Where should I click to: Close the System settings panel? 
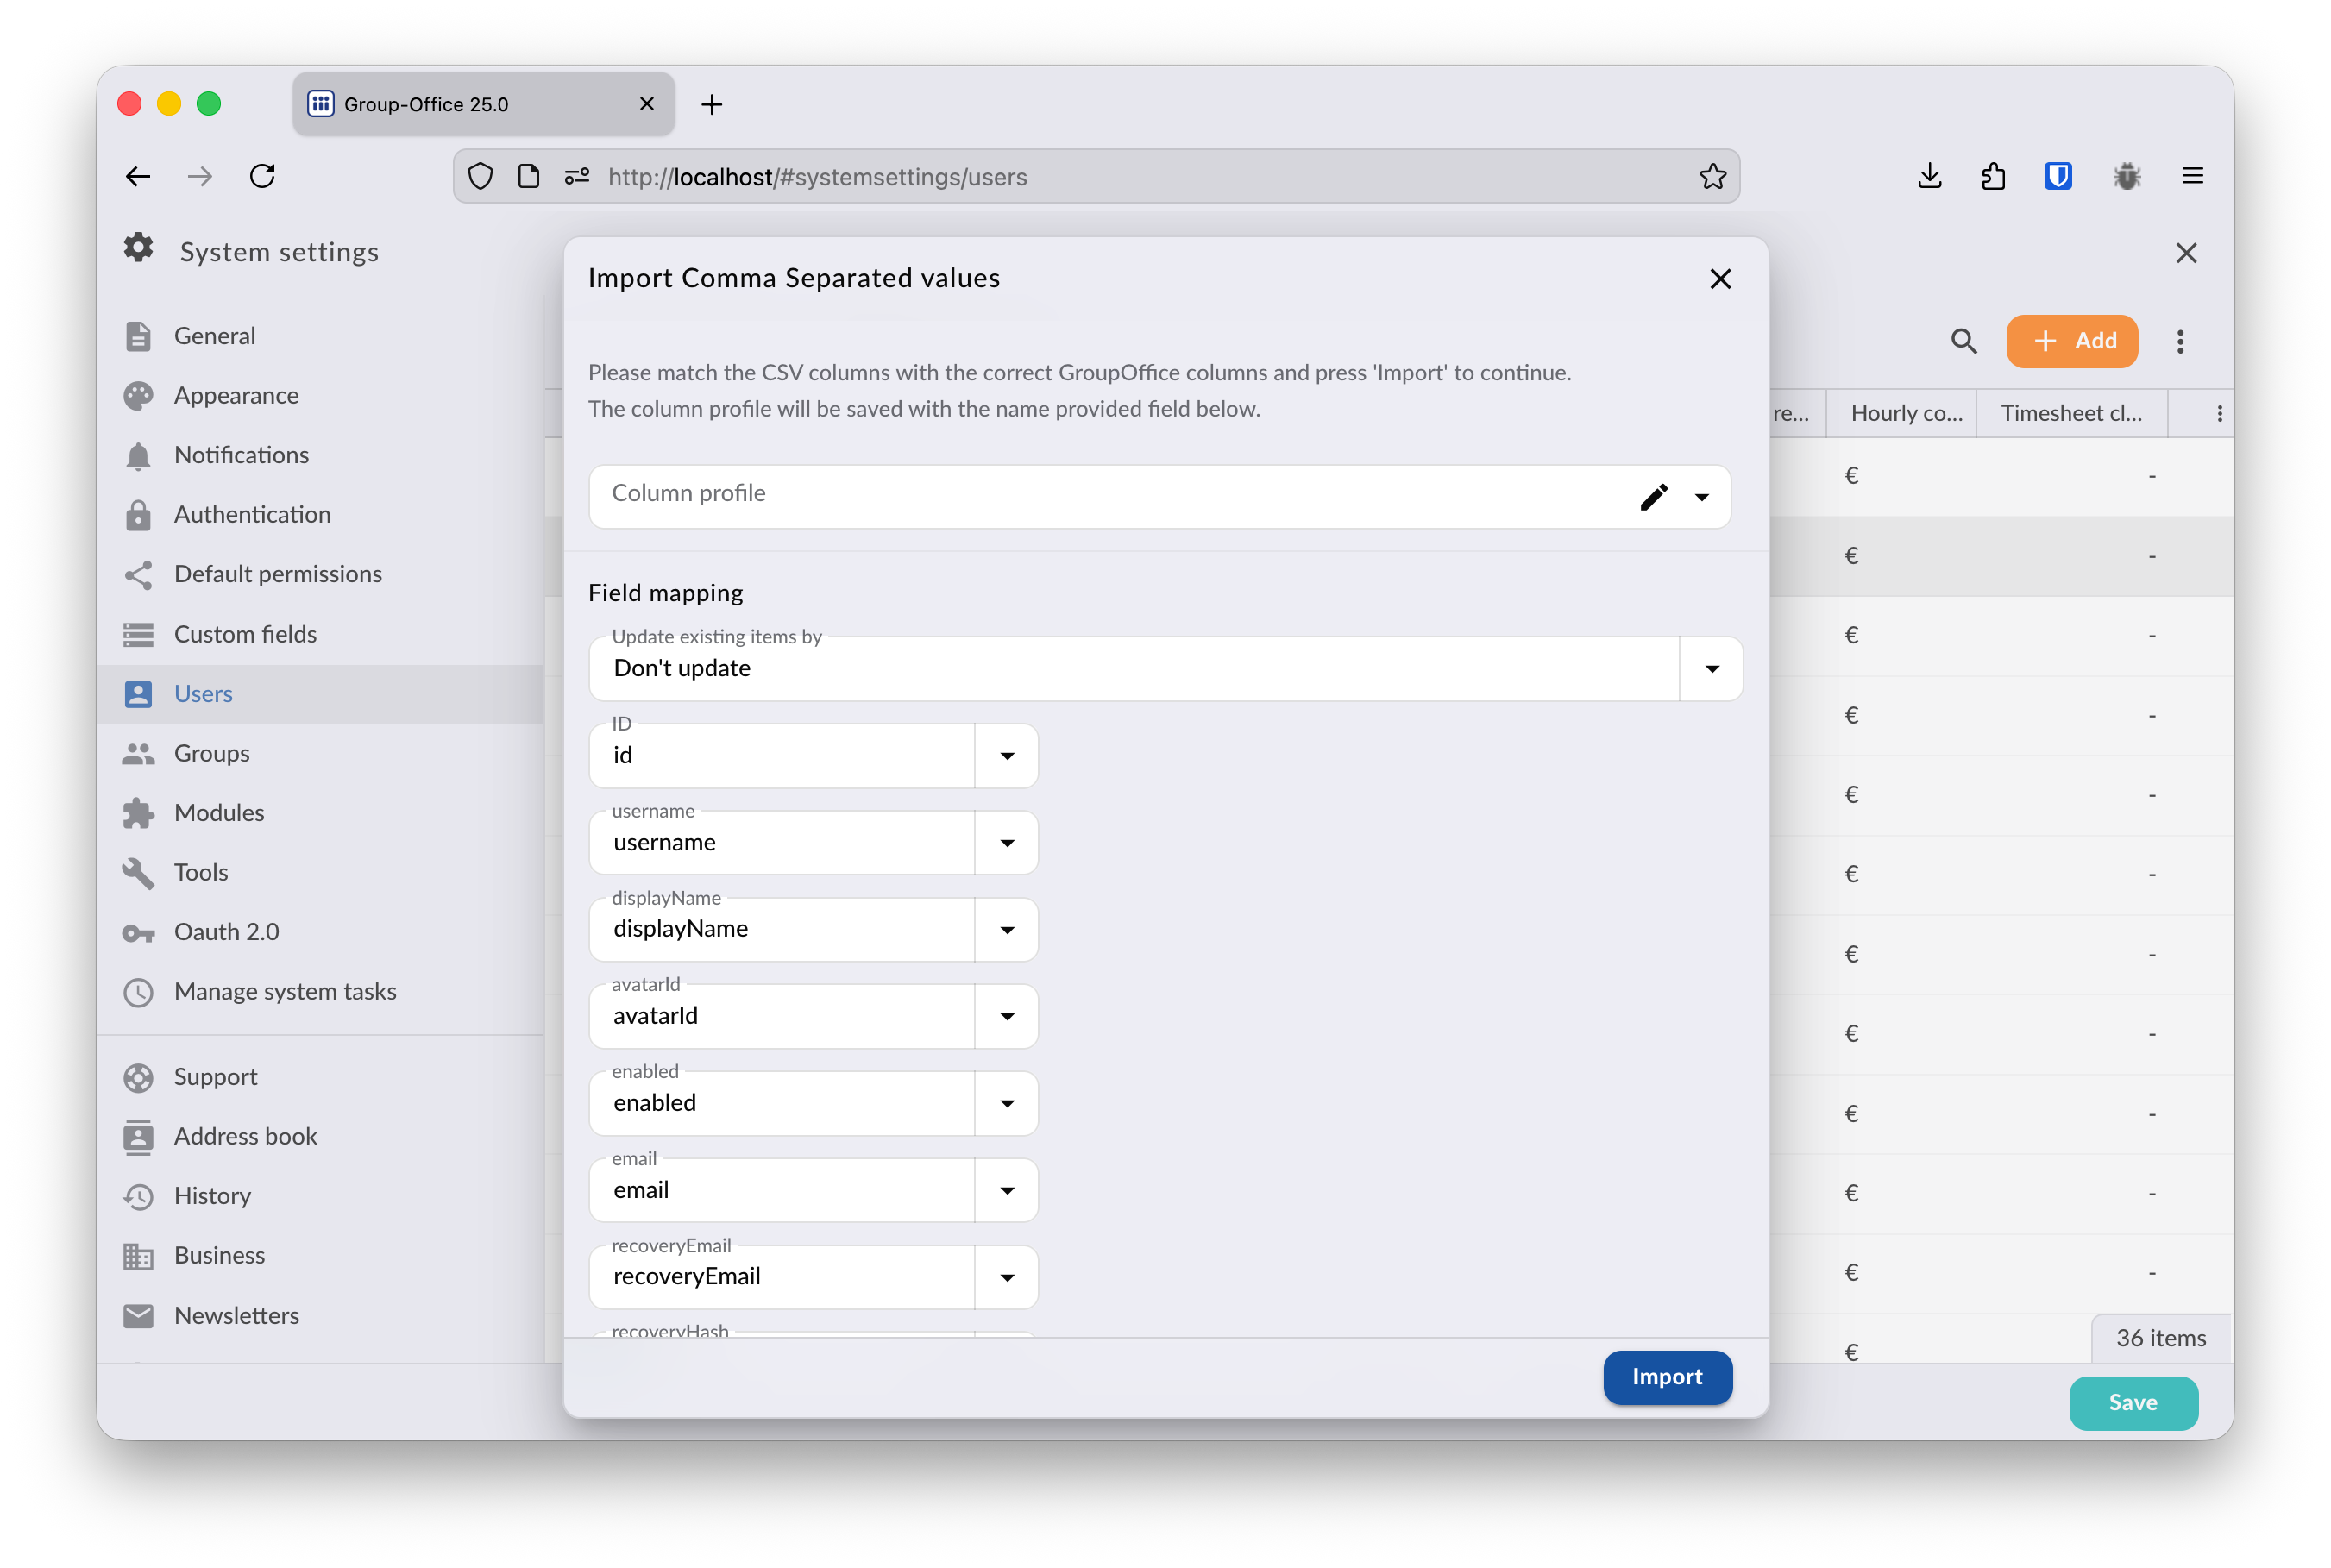coord(2186,253)
